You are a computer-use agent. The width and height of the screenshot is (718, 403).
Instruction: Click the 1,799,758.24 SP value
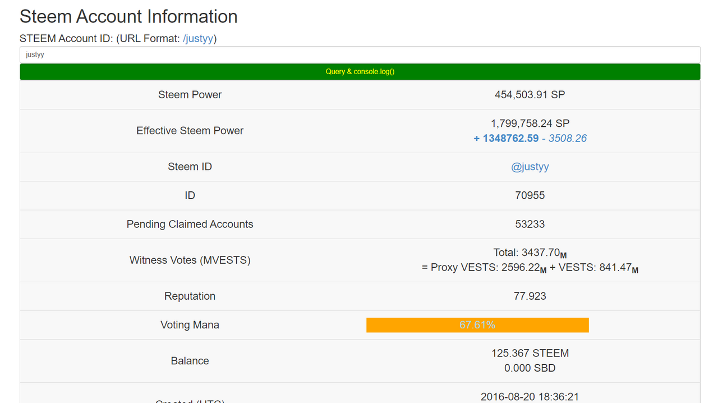point(530,123)
